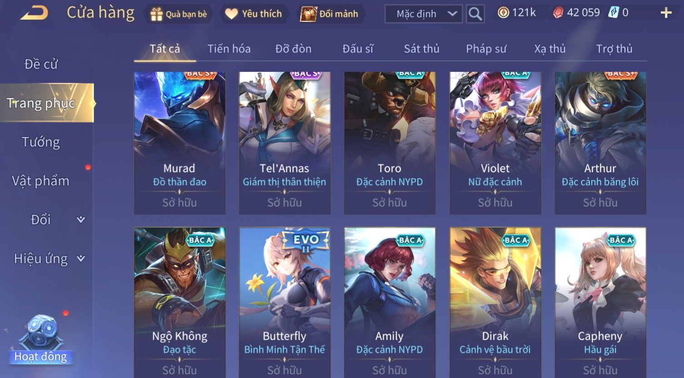Open the Butterfly Bình Minh Tận Thế card
Screen dimensions: 684x378
coord(284,303)
